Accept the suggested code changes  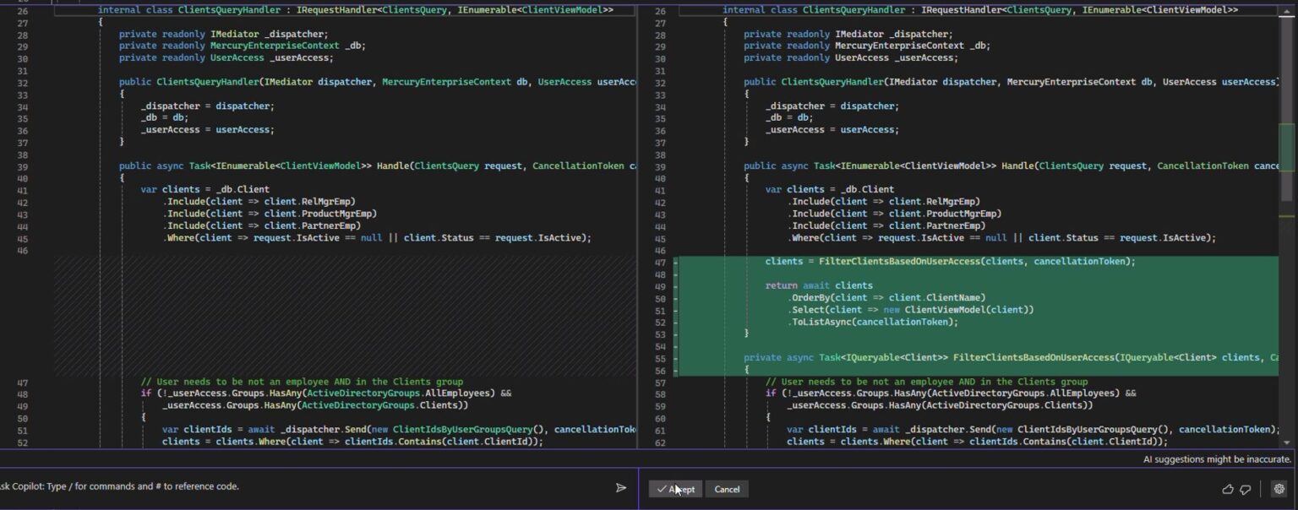point(675,489)
